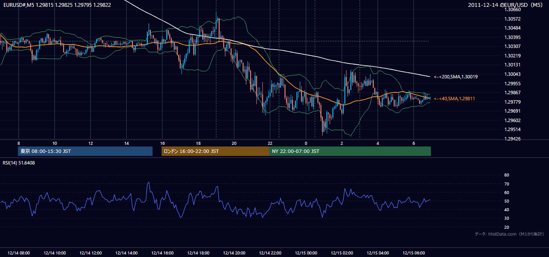Image resolution: width=549 pixels, height=257 pixels.
Task: Select price level 1.30307 on the axis
Action: click(512, 46)
